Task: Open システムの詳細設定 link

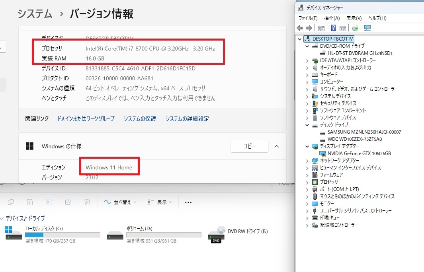Action: click(x=187, y=119)
